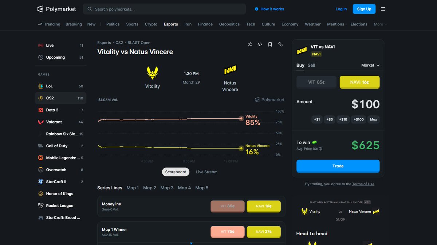Viewport: 437px width, 245px height.
Task: Select the CS2 game icon
Action: (x=41, y=98)
